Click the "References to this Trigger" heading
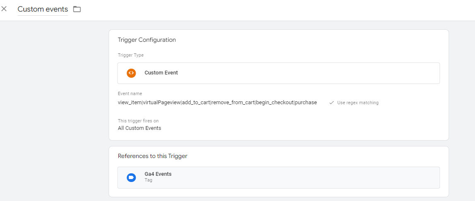The image size is (475, 201). pyautogui.click(x=152, y=156)
